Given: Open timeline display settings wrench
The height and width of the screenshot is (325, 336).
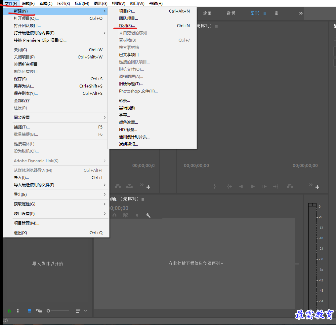Looking at the screenshot, I should 148,215.
